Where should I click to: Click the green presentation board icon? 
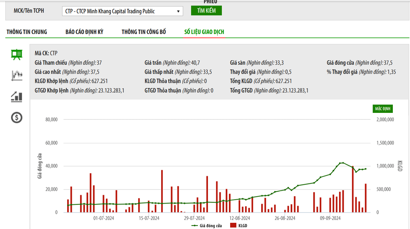pos(17,54)
